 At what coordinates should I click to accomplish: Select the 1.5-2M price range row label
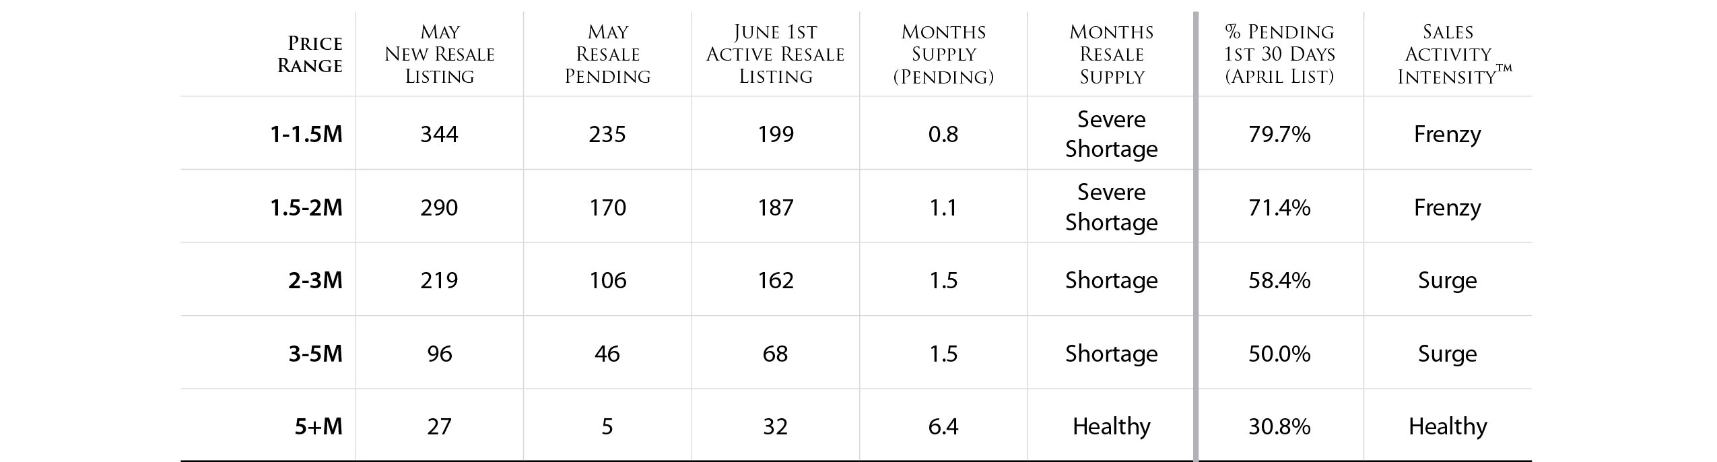pyautogui.click(x=306, y=207)
